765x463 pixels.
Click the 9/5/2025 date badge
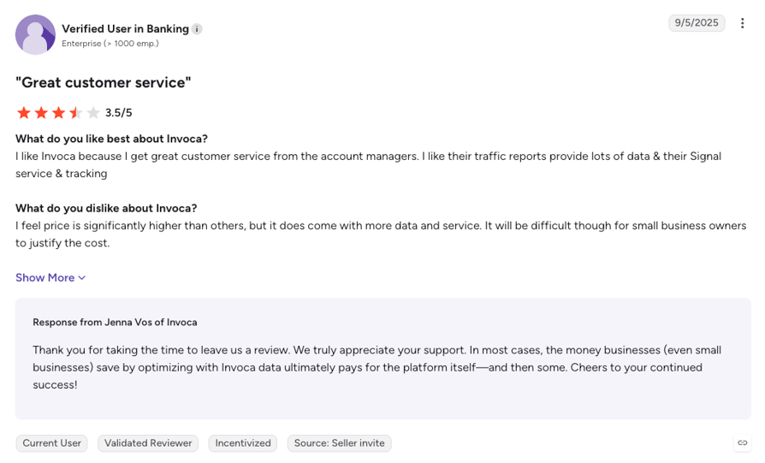click(697, 23)
